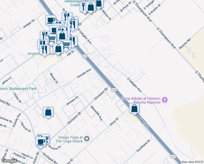Click the Map data ©2025 text
This screenshot has height=164, width=204.
tap(193, 162)
